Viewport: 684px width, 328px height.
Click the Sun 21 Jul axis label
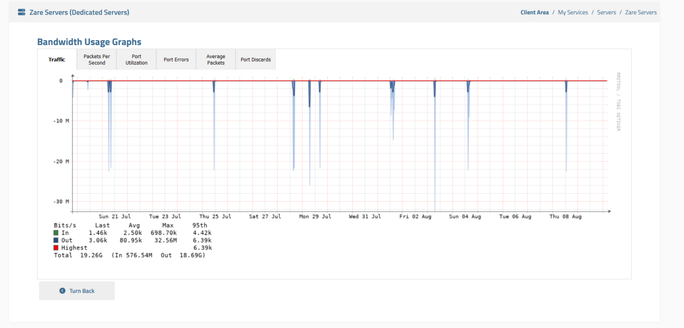tap(115, 216)
